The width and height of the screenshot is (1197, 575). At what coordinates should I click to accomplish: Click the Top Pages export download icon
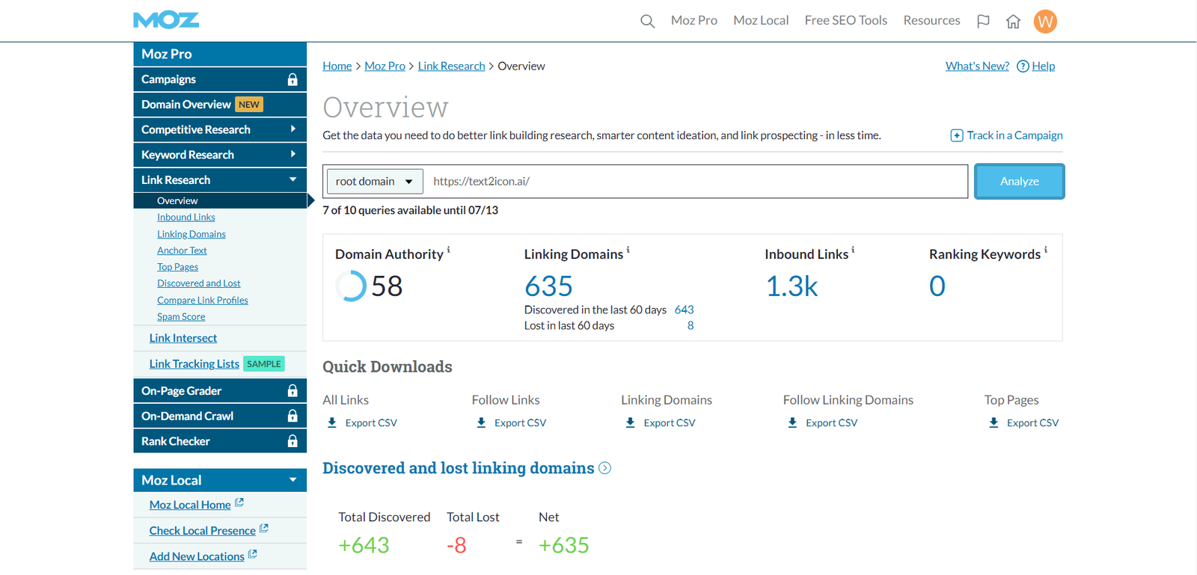point(994,423)
